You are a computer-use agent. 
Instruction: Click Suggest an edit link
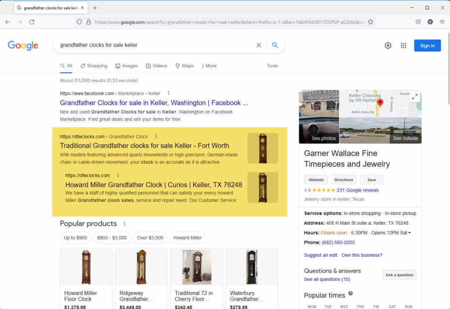(320, 255)
